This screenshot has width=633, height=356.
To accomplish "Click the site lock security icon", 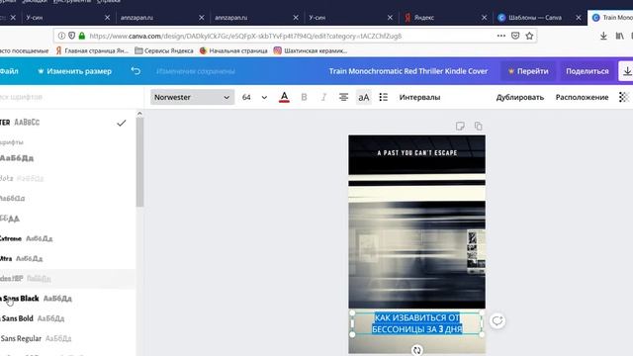I will (82, 36).
